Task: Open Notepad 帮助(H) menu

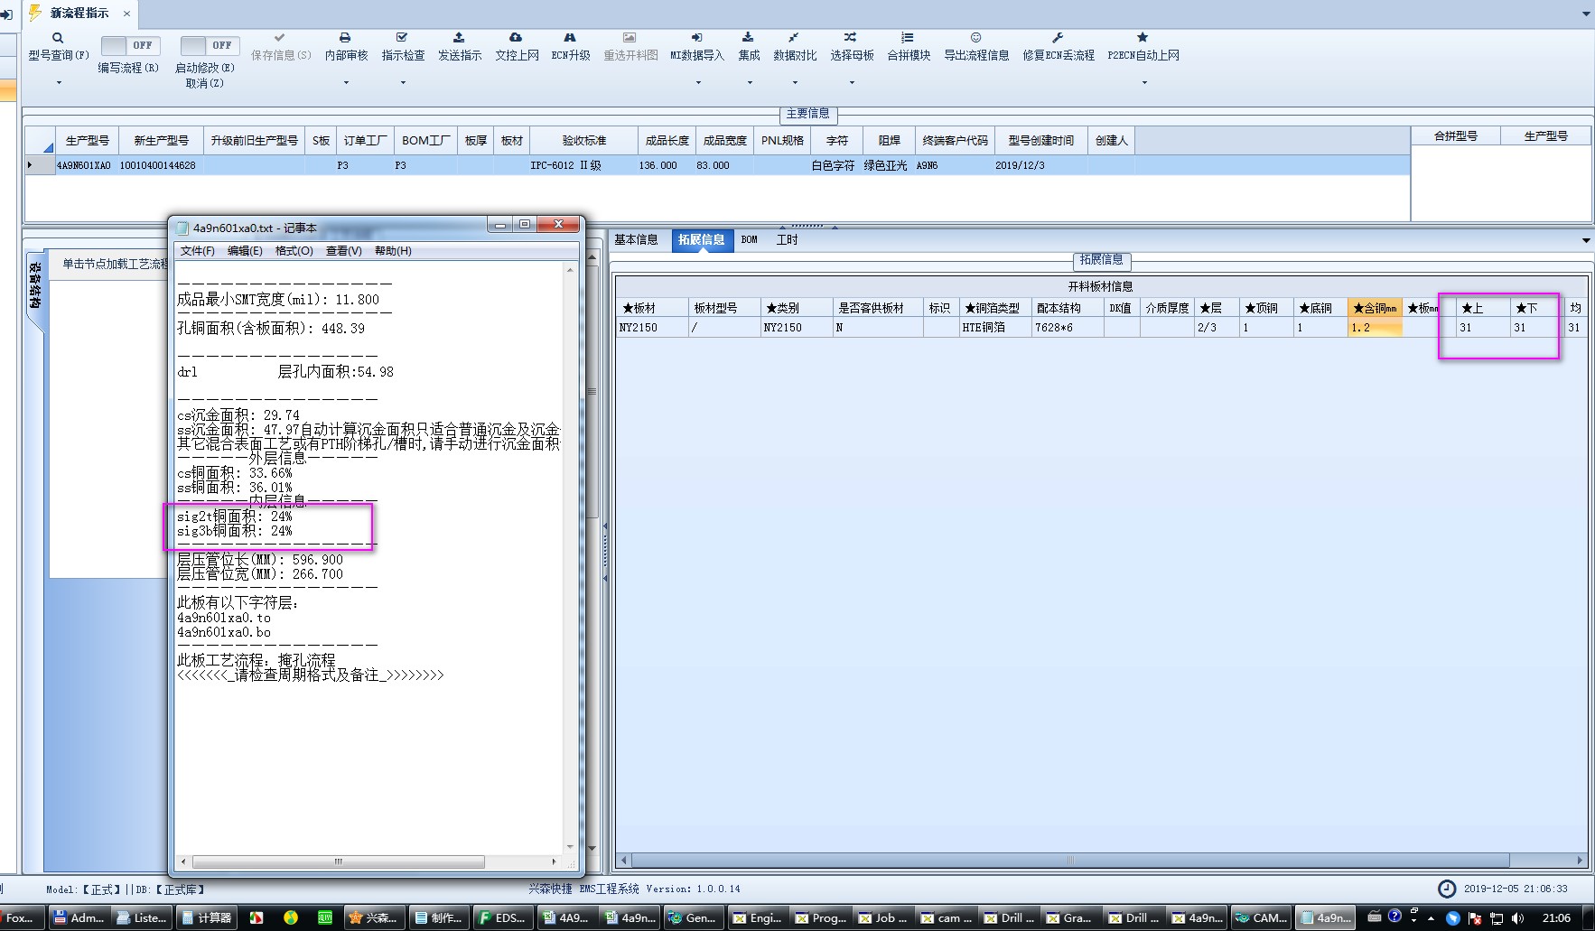Action: pyautogui.click(x=393, y=251)
